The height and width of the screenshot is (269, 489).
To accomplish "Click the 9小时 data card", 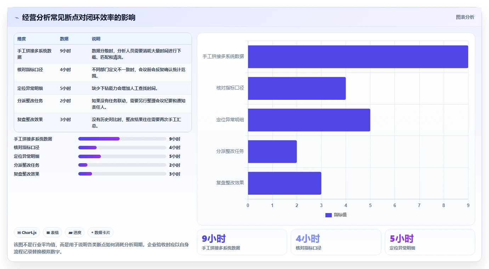I will [242, 242].
